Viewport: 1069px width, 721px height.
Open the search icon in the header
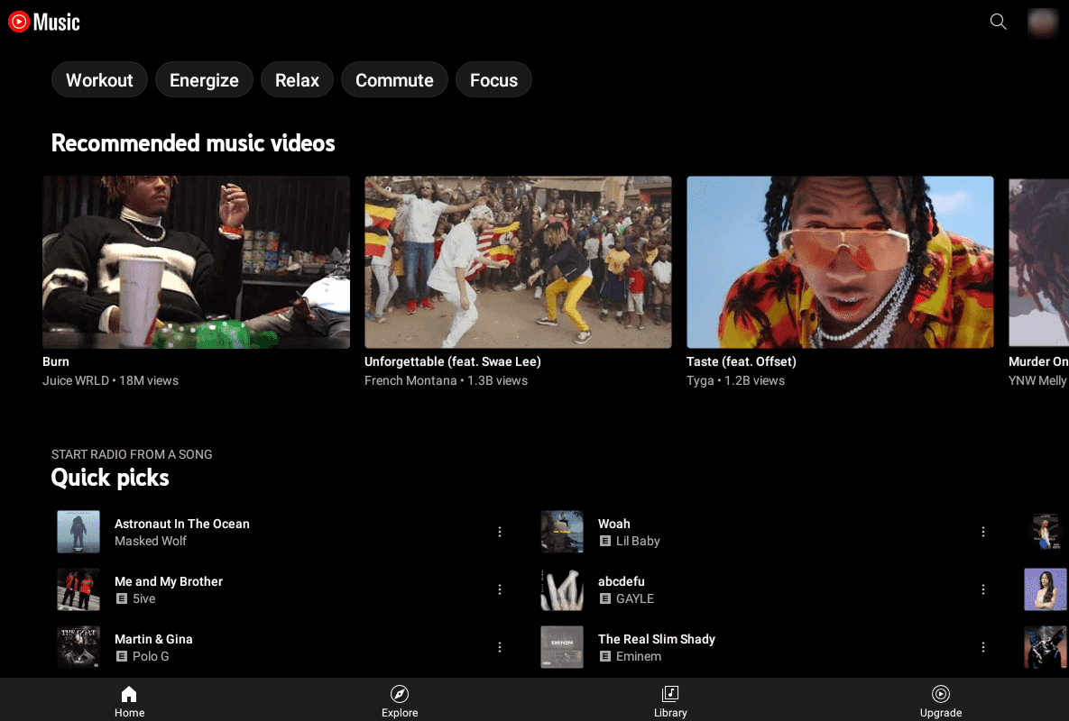(x=998, y=22)
